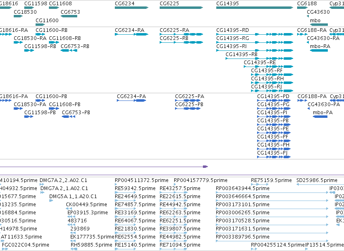Viewport: 344px width, 251px height.
Task: Click transcript CG14395-RG
Action: click(255, 42)
